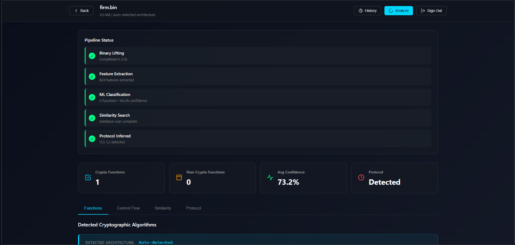
Task: Click the Analyze button
Action: [x=399, y=11]
